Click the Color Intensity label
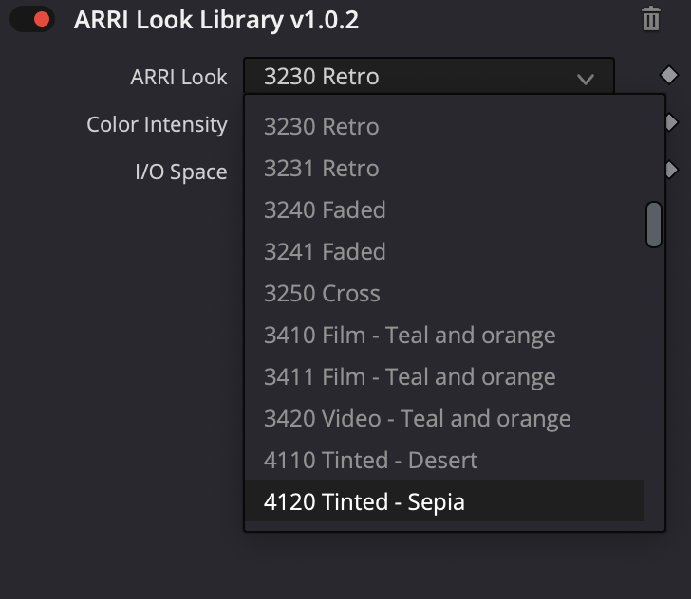 click(157, 124)
